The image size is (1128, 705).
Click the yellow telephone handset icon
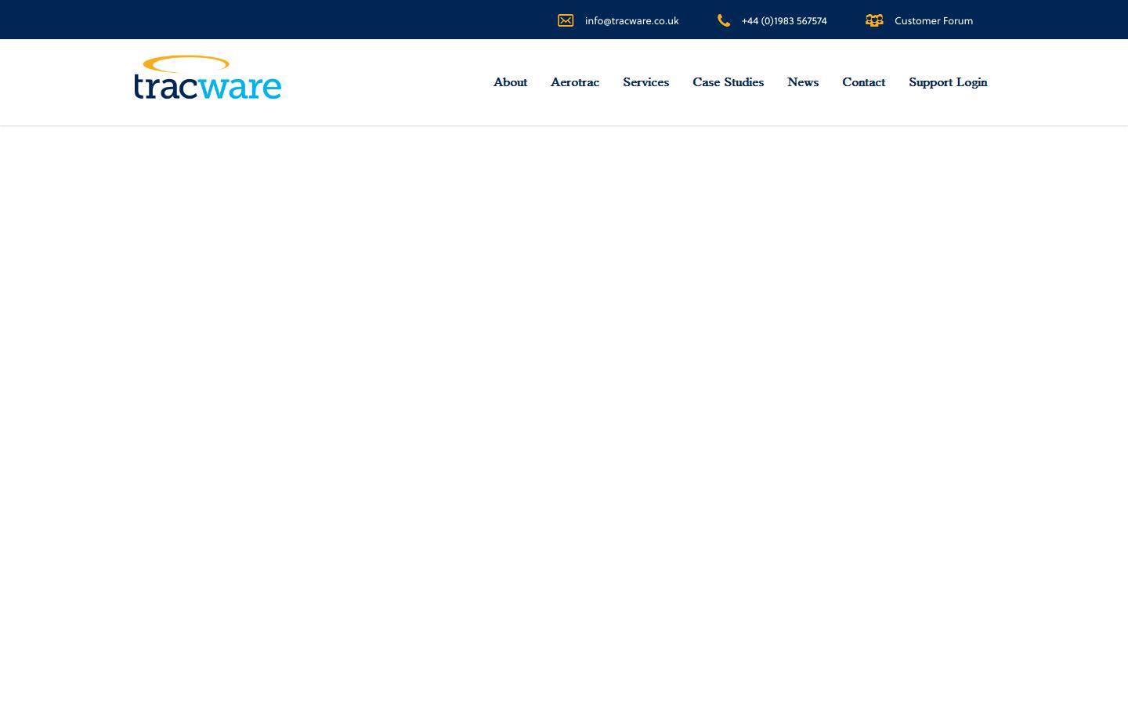(724, 20)
